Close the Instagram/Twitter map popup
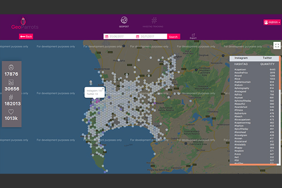 pyautogui.click(x=103, y=88)
